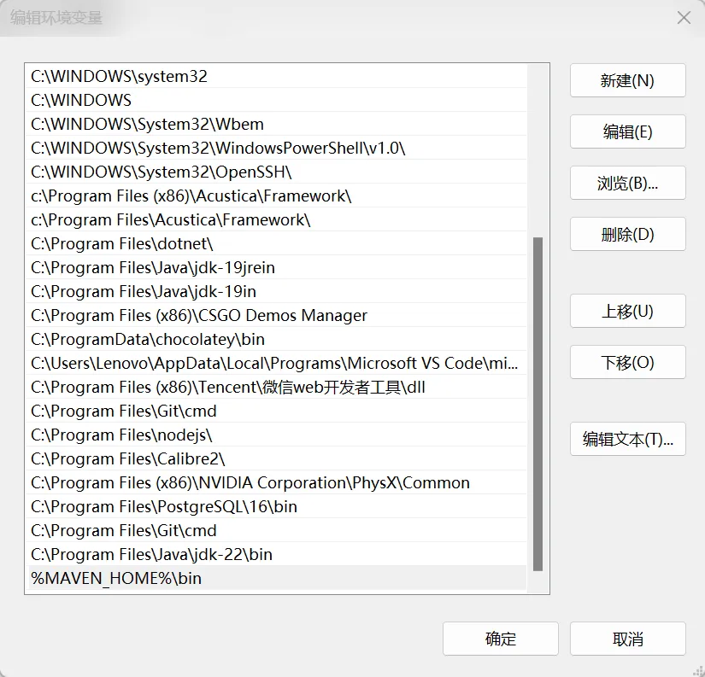Open the 浏览(B) browse dialog
Viewport: 705px width, 677px height.
pos(627,183)
